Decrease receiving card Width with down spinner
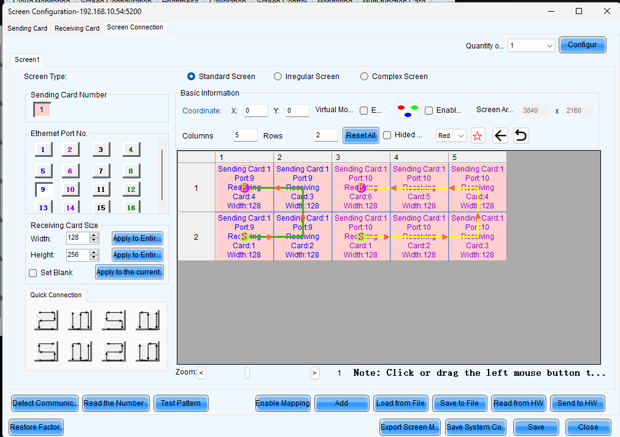620x437 pixels. [94, 240]
